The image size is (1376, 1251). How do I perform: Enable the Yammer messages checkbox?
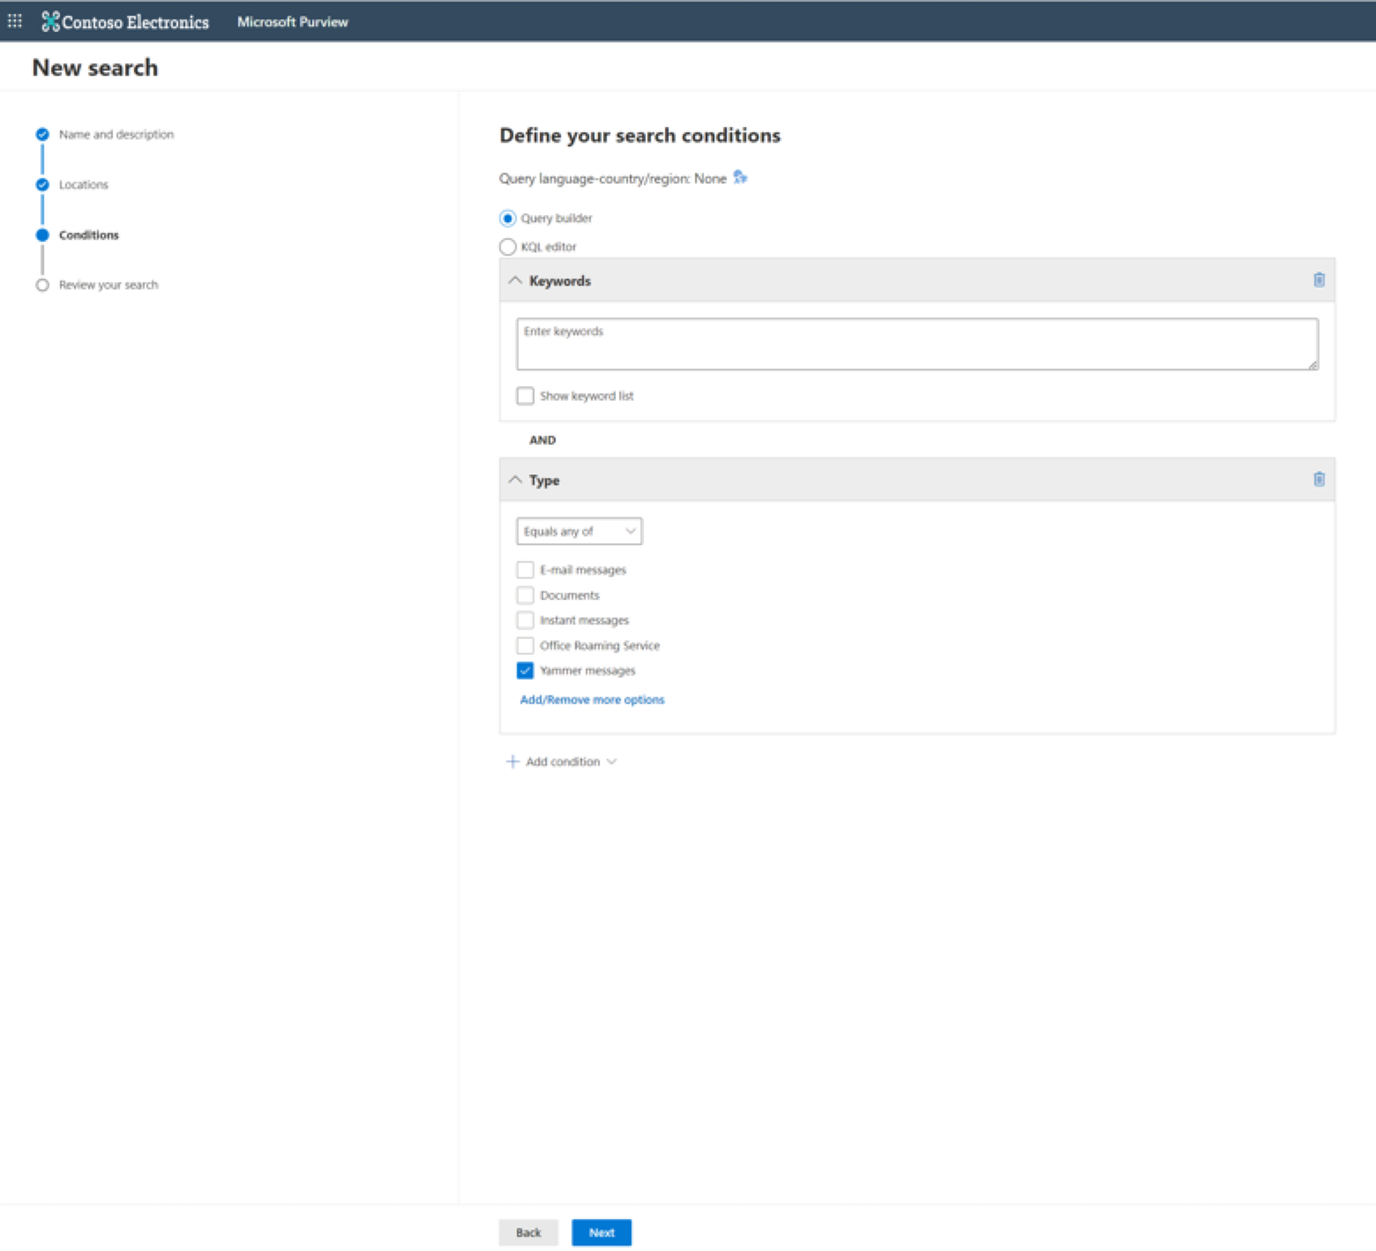point(525,670)
